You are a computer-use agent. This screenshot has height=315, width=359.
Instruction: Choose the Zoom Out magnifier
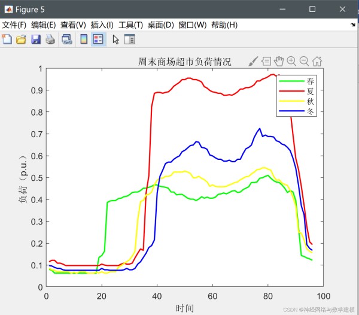(x=305, y=62)
